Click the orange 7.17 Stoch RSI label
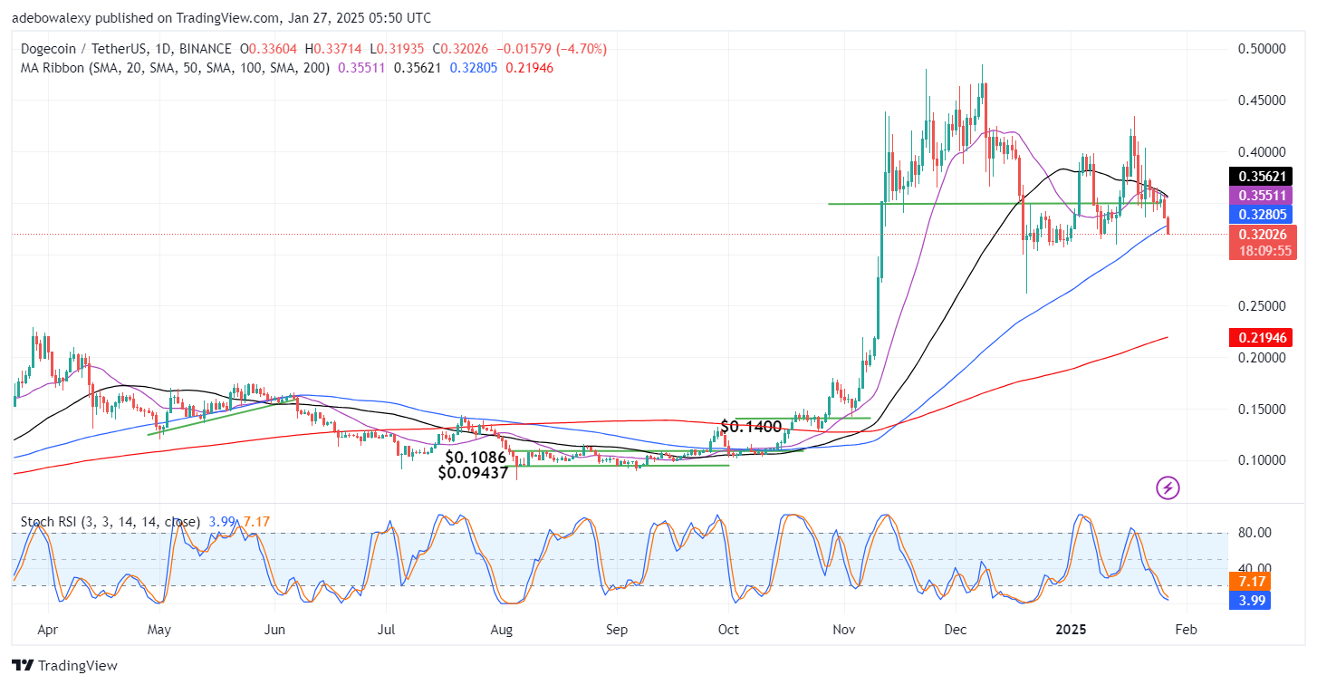 [1250, 581]
